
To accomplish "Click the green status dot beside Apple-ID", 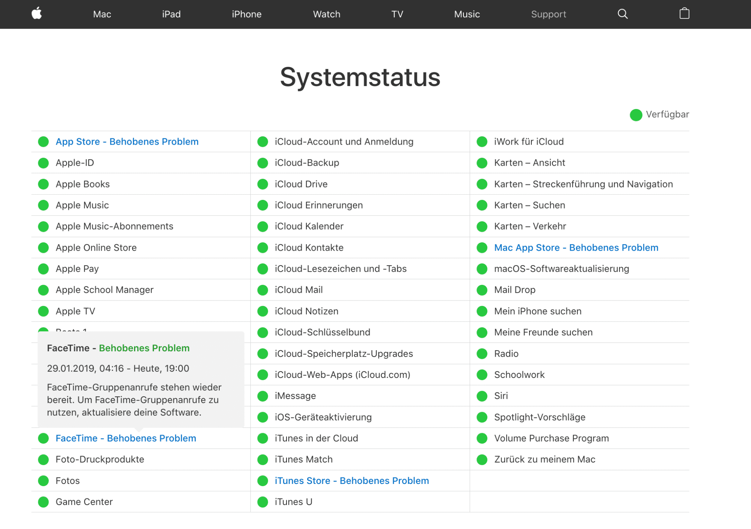I will pyautogui.click(x=44, y=163).
